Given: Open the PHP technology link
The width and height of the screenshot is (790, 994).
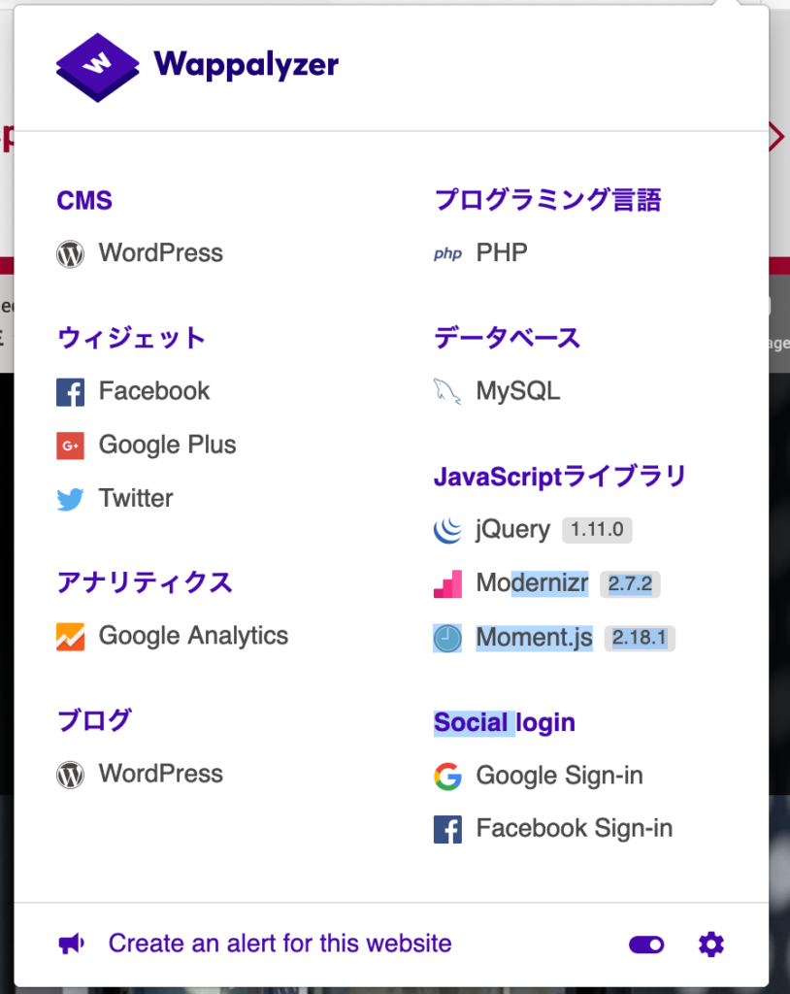Looking at the screenshot, I should pos(502,253).
